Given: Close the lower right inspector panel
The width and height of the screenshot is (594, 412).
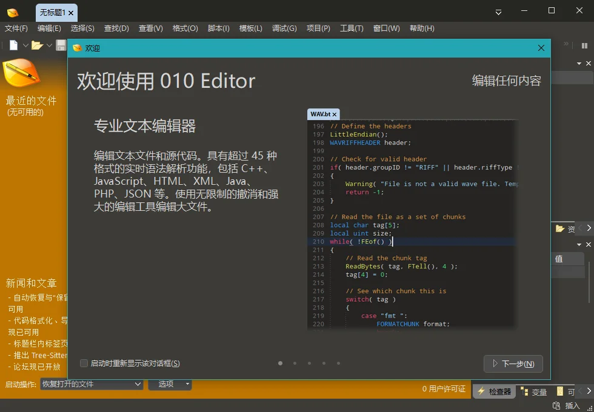Looking at the screenshot, I should click(x=589, y=245).
